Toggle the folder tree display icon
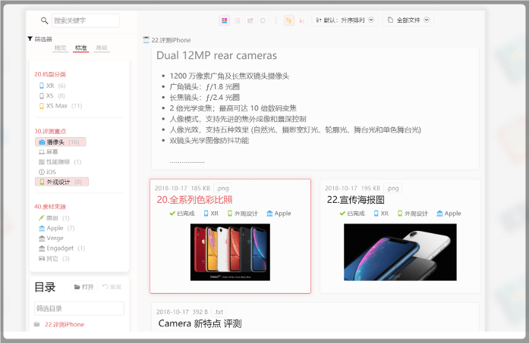 tap(289, 20)
